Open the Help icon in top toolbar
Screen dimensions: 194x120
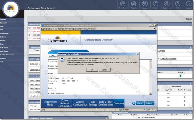178,5
